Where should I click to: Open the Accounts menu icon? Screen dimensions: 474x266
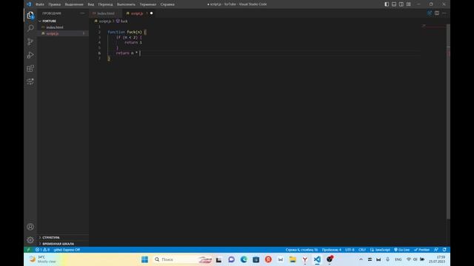pyautogui.click(x=30, y=227)
